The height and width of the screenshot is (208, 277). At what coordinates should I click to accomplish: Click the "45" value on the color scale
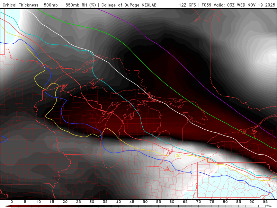(x=132, y=202)
